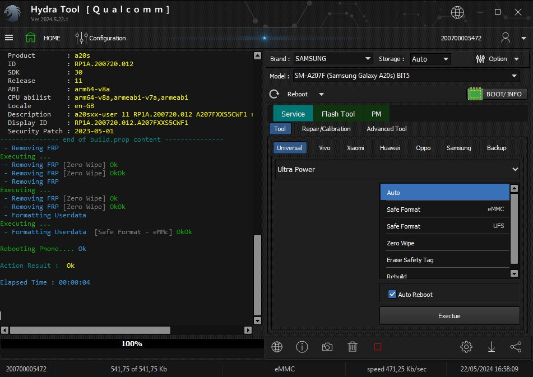Image resolution: width=533 pixels, height=377 pixels.
Task: Expand the account dropdown arrow
Action: 523,39
